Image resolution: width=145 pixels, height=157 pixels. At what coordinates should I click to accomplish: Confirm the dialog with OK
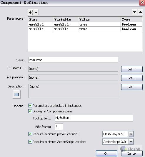point(106,153)
